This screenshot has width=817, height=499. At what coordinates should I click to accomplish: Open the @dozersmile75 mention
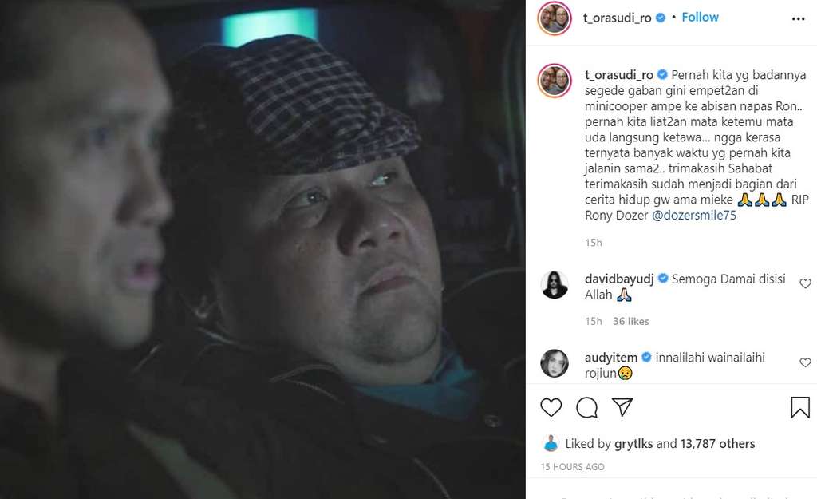pyautogui.click(x=694, y=215)
